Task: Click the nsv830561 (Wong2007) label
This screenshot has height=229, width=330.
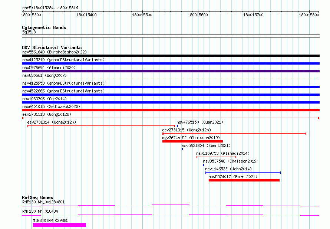Action: [44, 75]
